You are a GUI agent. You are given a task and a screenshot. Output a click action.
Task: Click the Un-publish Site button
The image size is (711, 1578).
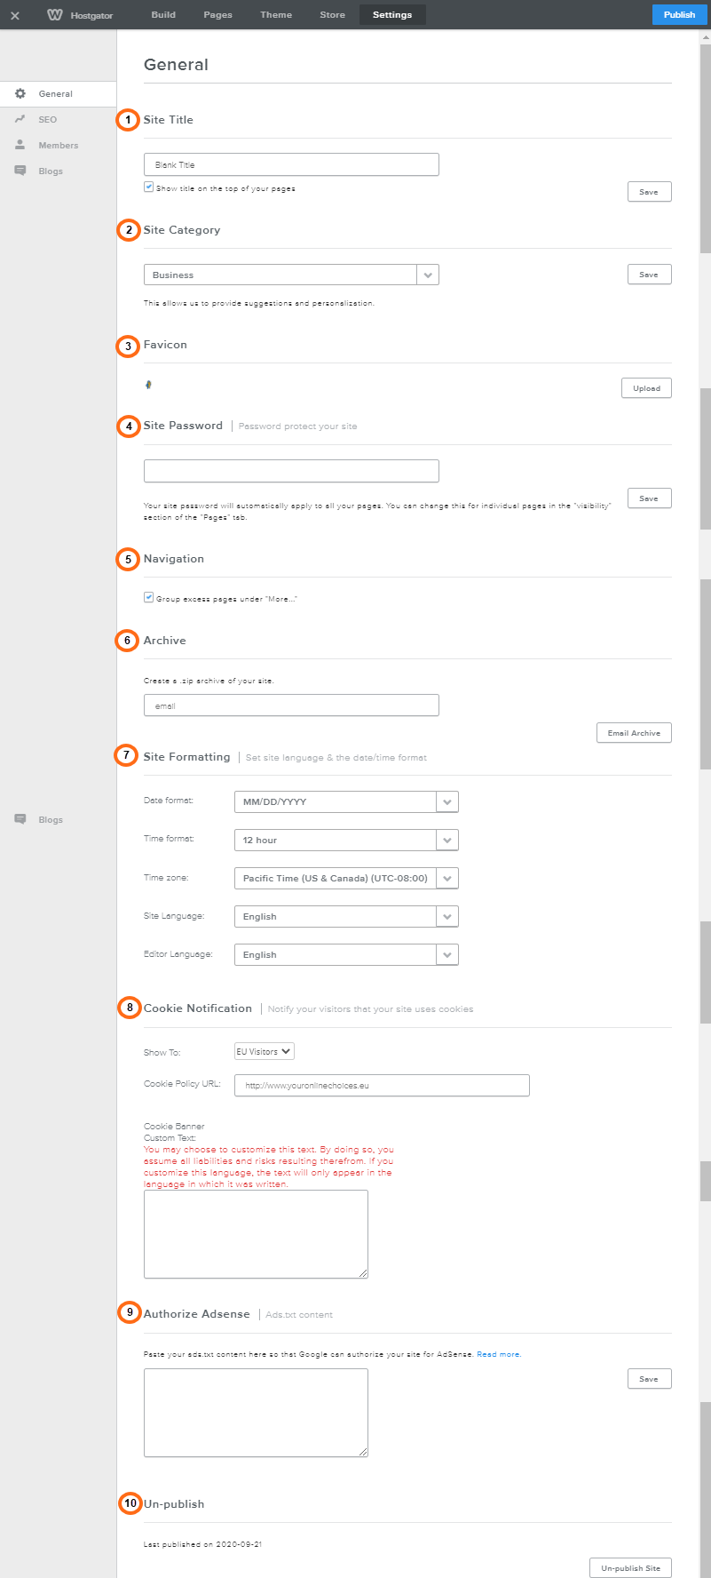click(x=630, y=1568)
